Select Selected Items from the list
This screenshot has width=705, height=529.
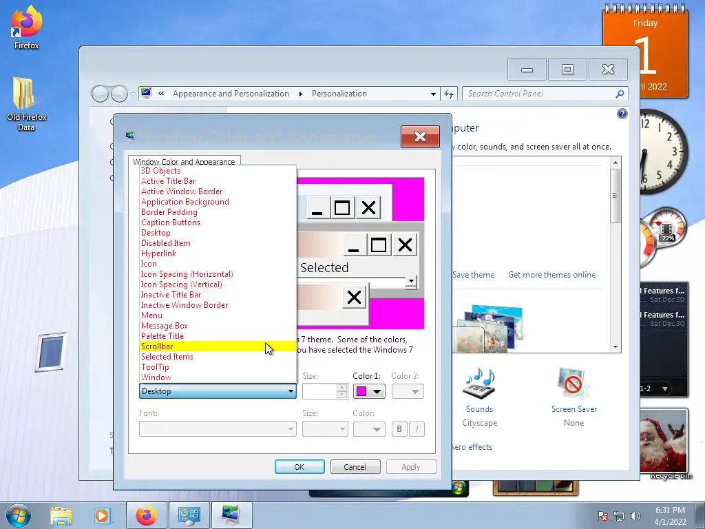tap(218, 357)
